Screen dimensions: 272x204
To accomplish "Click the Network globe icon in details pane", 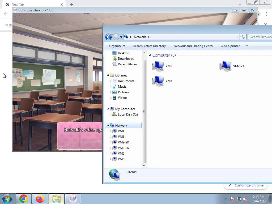I will point(115,175).
